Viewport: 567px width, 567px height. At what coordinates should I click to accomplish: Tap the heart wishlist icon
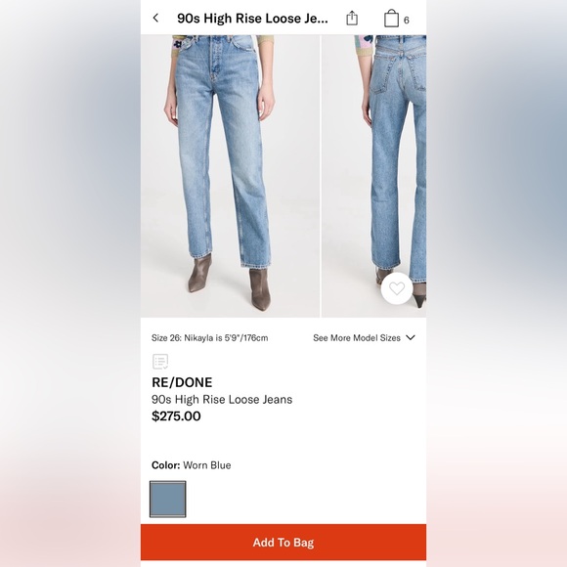(397, 288)
